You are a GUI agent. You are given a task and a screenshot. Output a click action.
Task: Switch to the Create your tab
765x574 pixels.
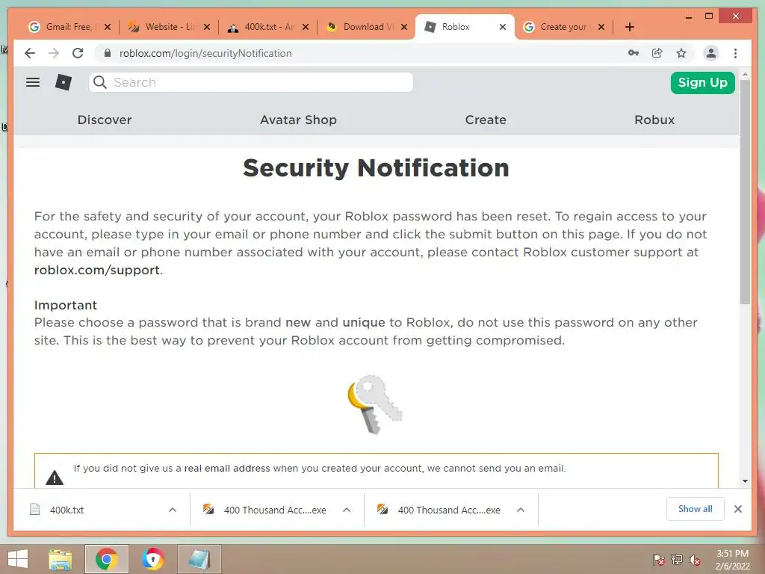563,27
